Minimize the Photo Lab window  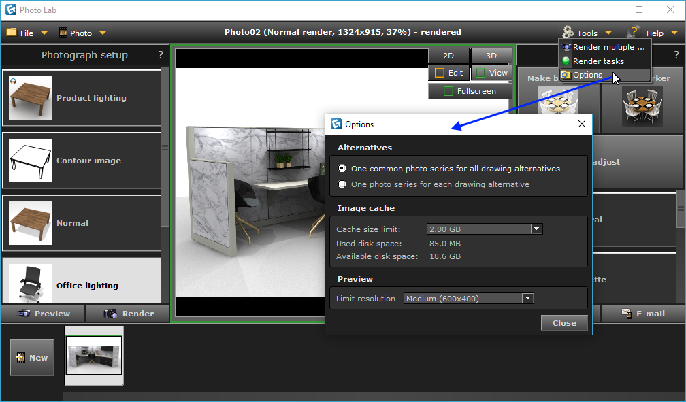click(608, 10)
